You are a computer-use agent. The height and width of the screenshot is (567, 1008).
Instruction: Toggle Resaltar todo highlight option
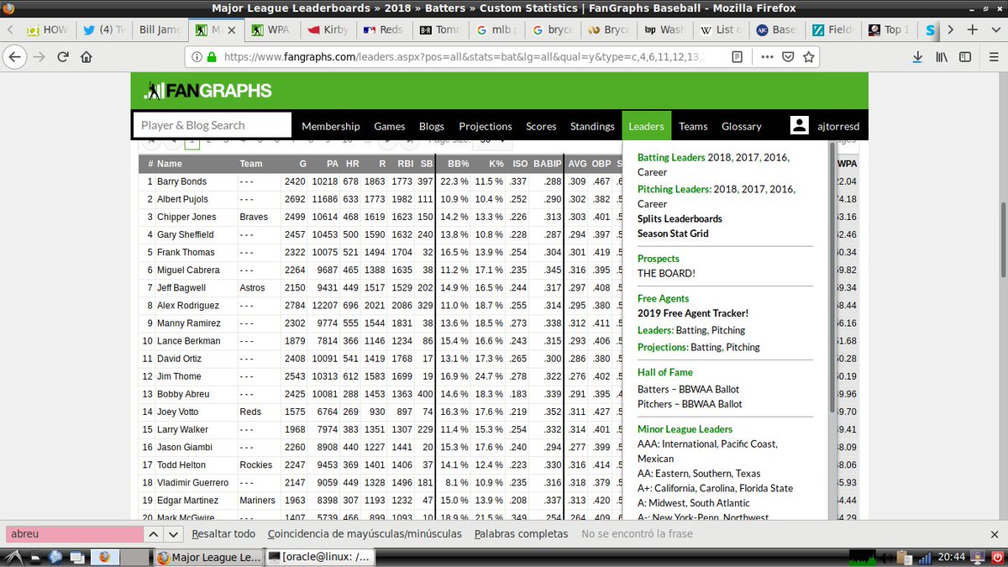(223, 533)
